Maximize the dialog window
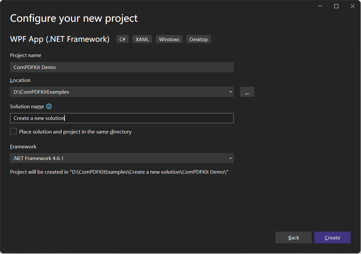Viewport: 361px width, 254px height. pyautogui.click(x=336, y=6)
